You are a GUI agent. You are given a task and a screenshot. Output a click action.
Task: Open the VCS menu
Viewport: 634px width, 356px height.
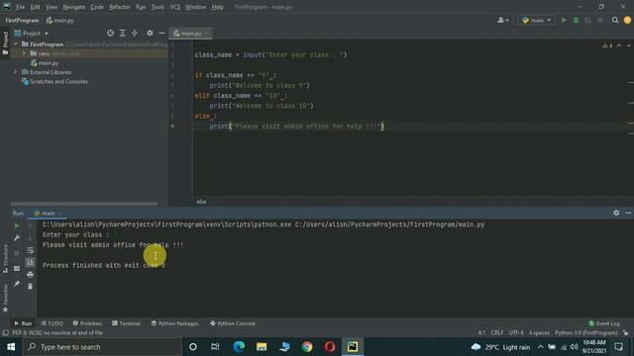[x=175, y=7]
